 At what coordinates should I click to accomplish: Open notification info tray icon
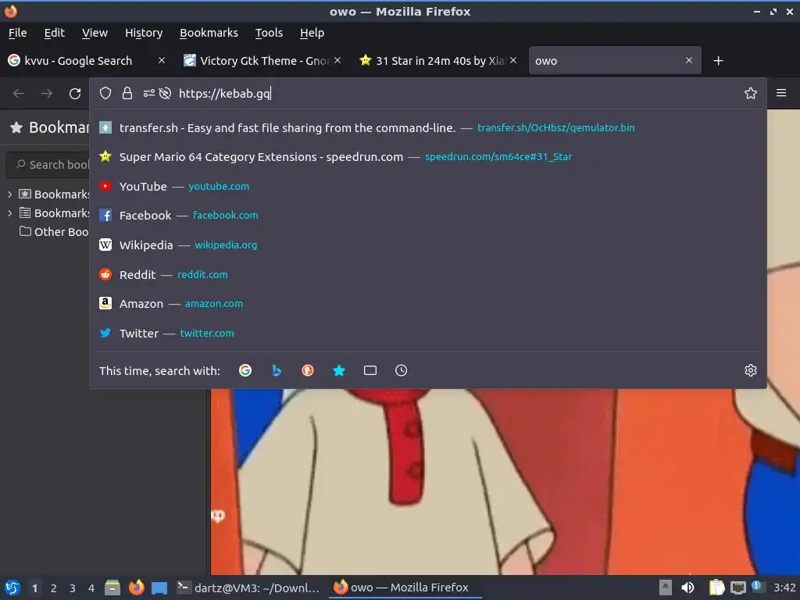pos(758,587)
